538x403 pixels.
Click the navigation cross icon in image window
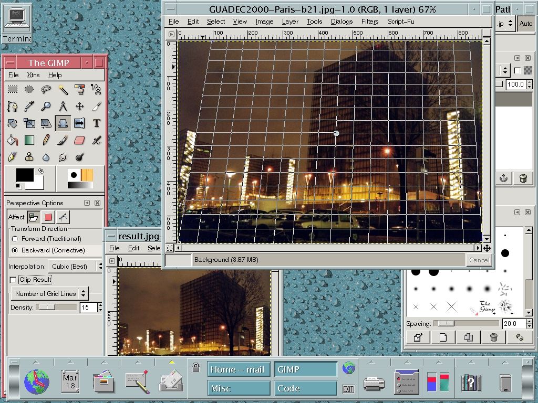click(x=487, y=248)
